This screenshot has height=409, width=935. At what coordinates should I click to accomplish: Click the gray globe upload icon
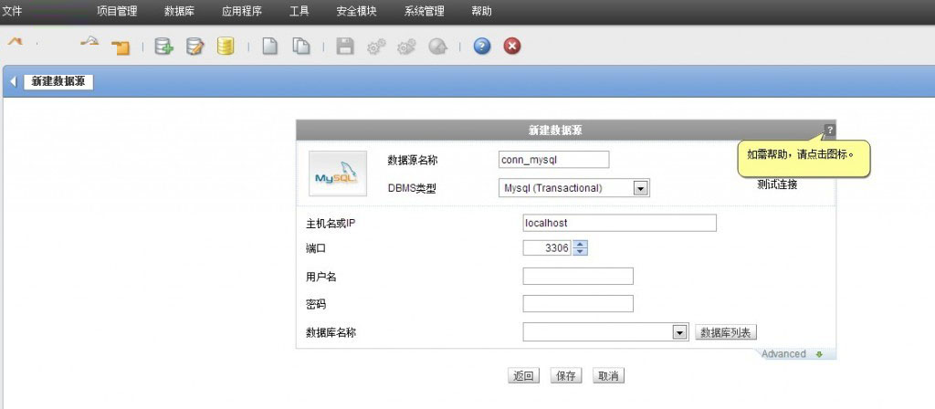click(437, 47)
